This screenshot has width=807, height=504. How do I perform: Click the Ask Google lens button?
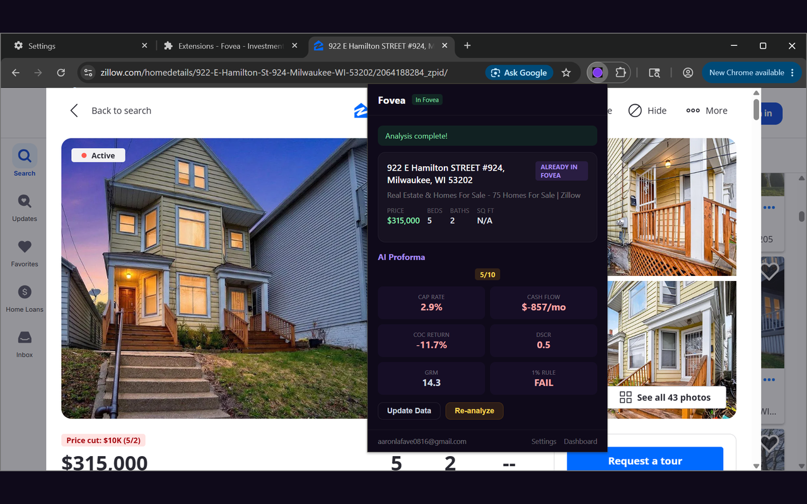(519, 72)
